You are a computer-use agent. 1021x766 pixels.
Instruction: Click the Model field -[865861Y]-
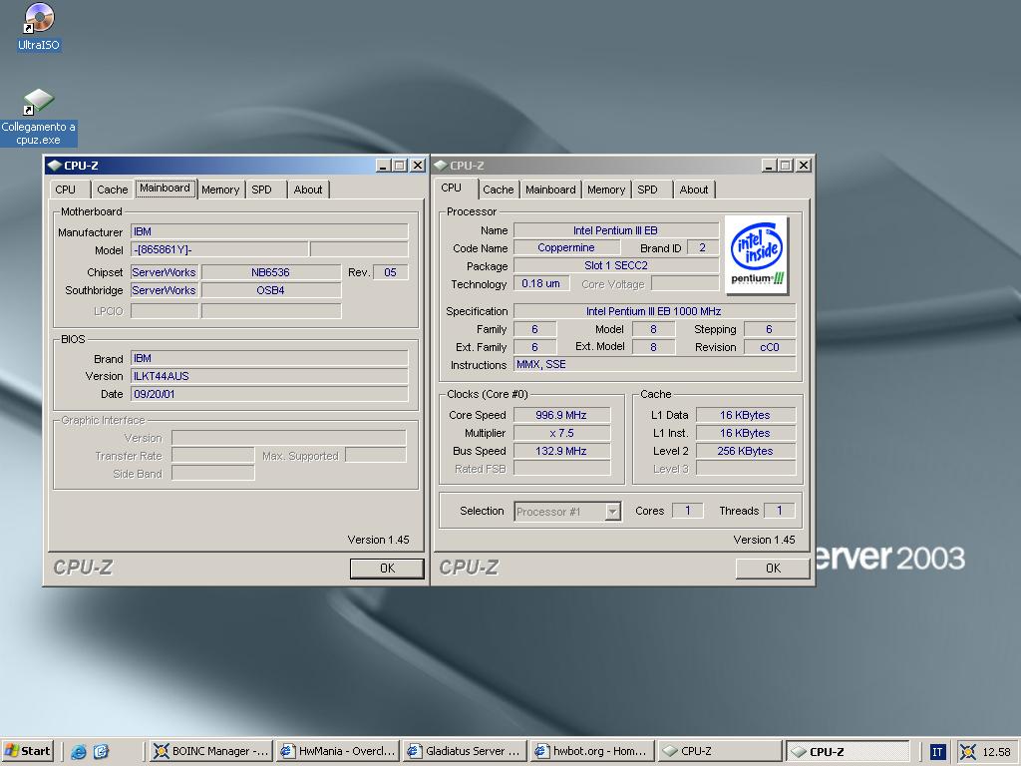coord(219,249)
